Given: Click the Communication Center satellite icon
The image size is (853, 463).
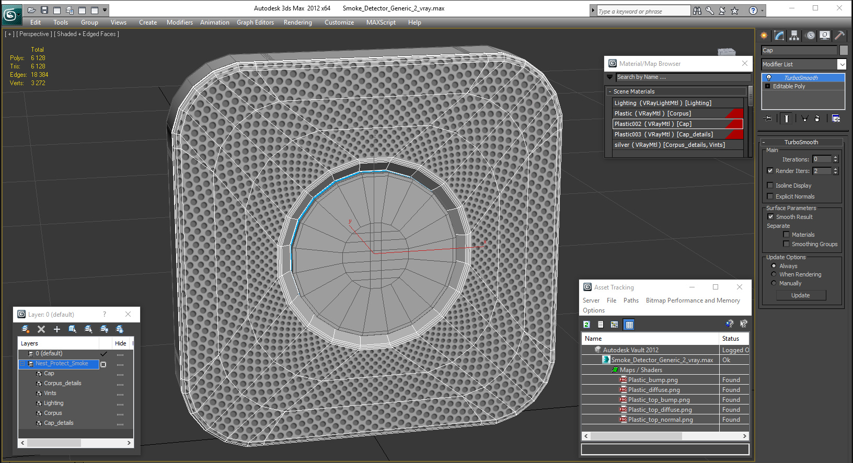Looking at the screenshot, I should tap(722, 10).
